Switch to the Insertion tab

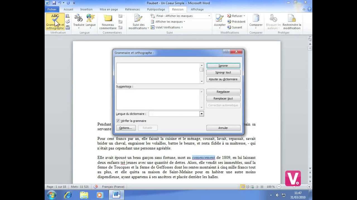(x=86, y=9)
